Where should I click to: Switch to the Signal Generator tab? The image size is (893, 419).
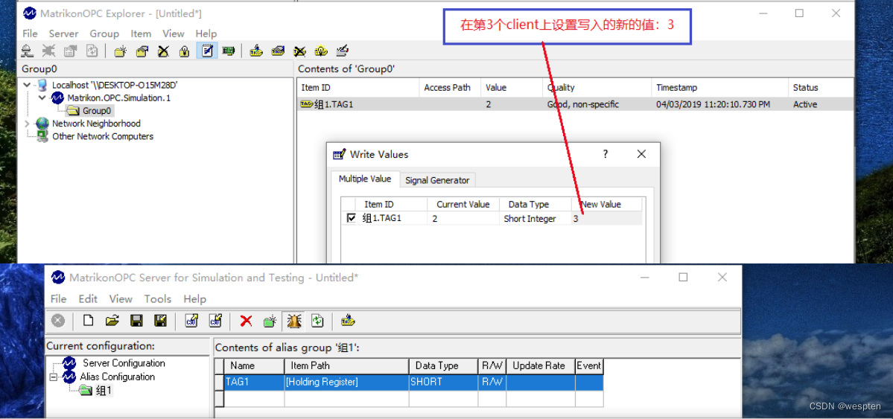(437, 180)
